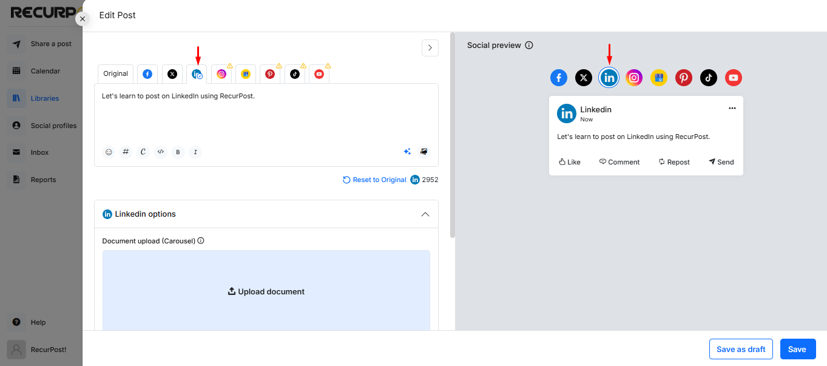Click Reset to Original

pos(374,180)
